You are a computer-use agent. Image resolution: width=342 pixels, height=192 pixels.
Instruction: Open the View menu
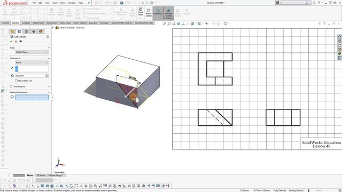47,3
